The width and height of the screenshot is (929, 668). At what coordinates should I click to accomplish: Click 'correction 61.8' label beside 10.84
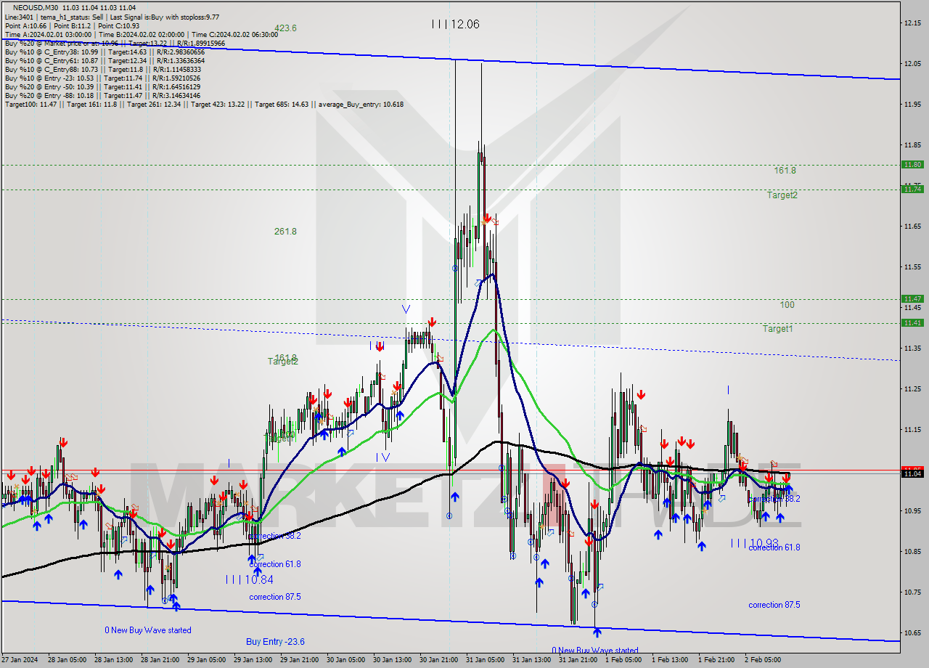click(275, 564)
